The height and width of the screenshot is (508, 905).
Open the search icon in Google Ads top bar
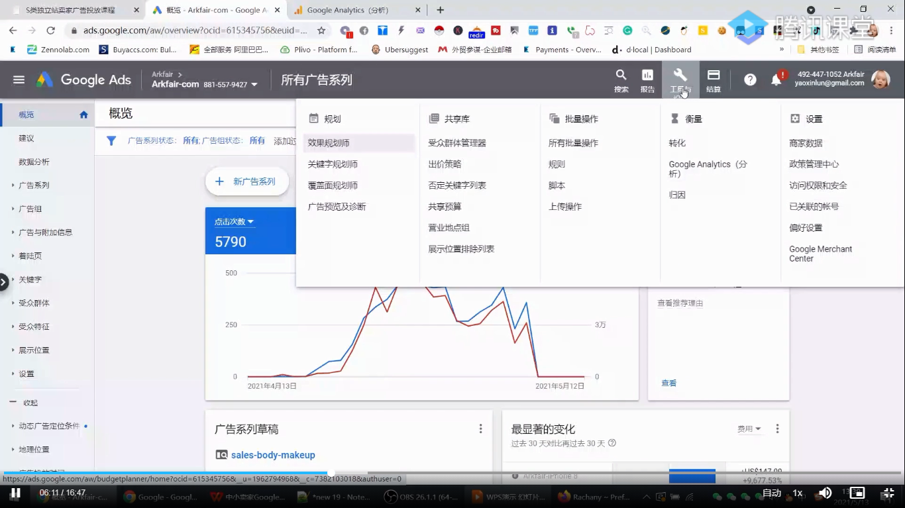(x=621, y=75)
